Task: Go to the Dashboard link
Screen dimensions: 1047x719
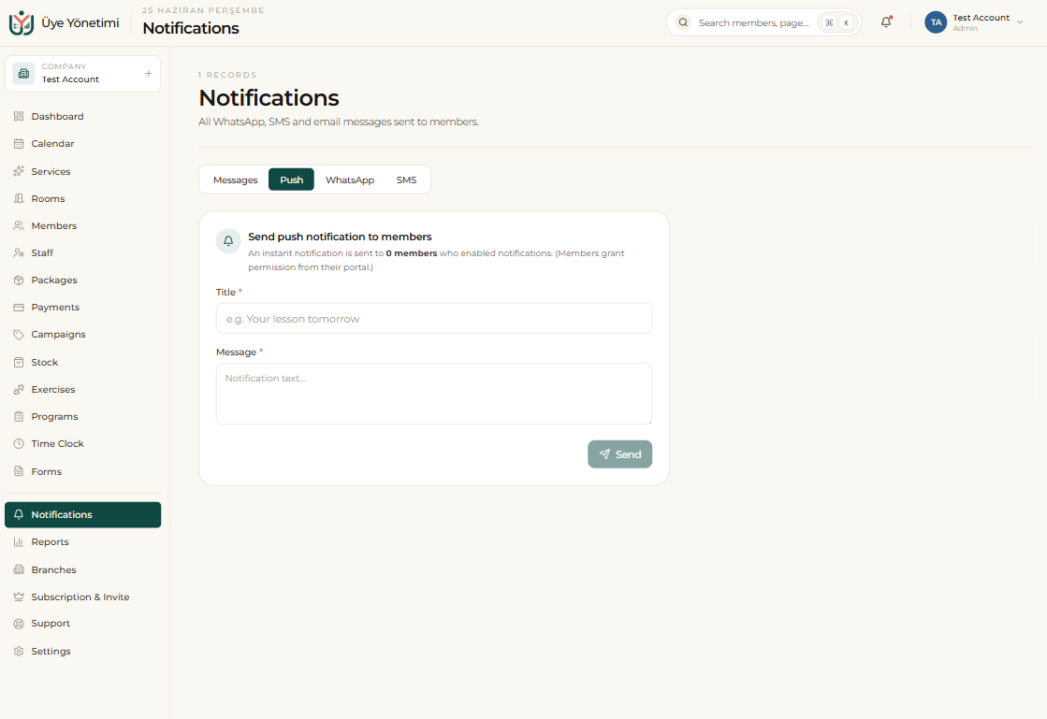Action: pos(82,116)
